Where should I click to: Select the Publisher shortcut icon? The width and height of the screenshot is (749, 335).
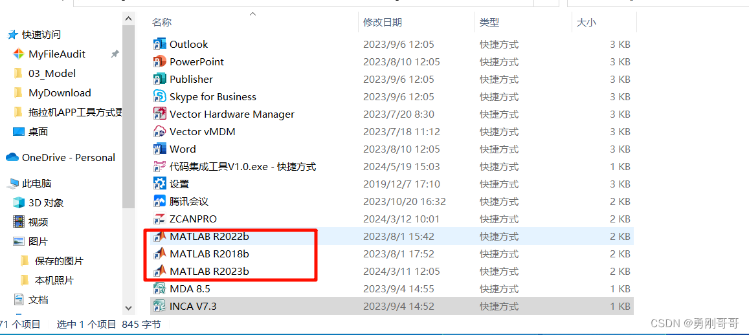[159, 79]
